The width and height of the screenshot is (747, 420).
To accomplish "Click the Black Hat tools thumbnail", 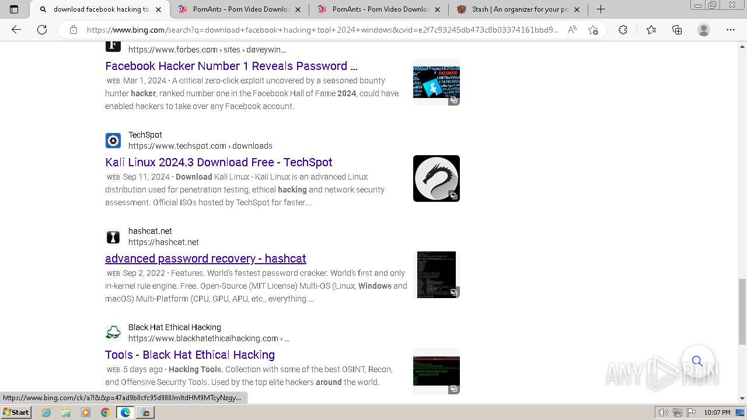I will pyautogui.click(x=437, y=371).
